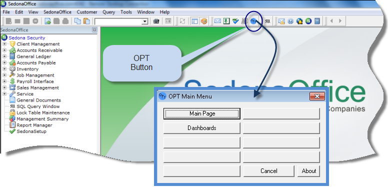Open the Customer menu
Image resolution: width=389 pixels, height=187 pixels.
click(x=87, y=12)
